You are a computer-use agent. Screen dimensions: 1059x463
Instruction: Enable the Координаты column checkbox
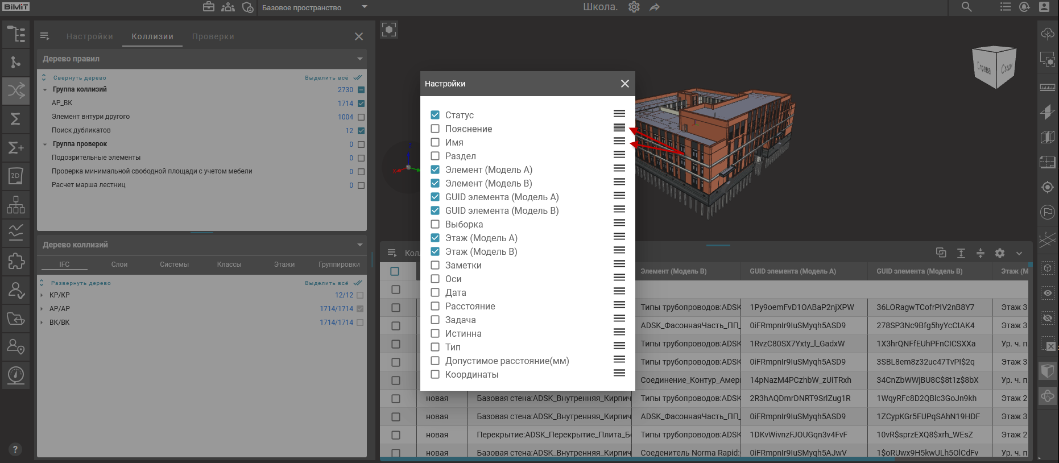coord(435,374)
